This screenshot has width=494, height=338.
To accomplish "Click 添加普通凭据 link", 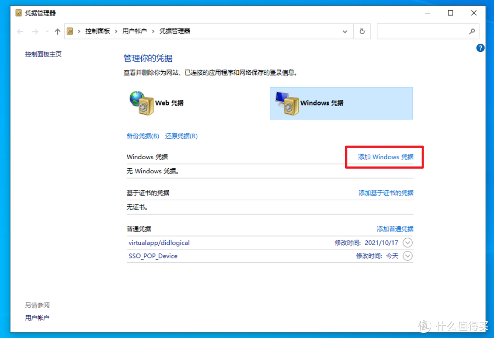I will (x=395, y=229).
